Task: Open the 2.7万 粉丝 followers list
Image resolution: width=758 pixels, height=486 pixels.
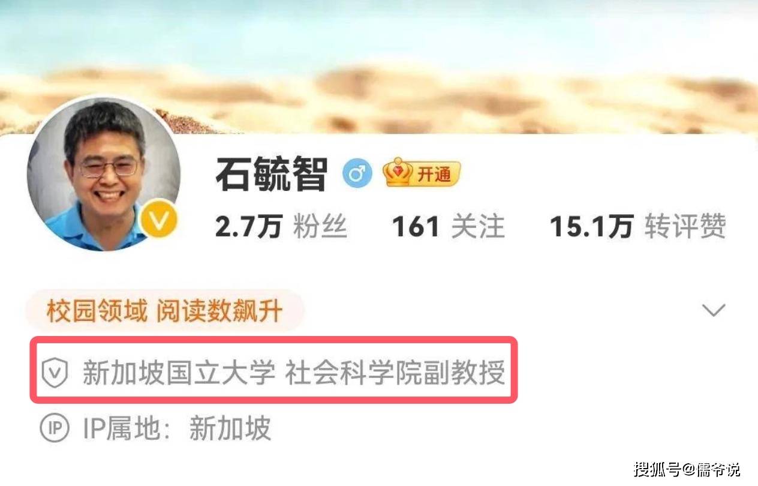Action: [x=281, y=227]
